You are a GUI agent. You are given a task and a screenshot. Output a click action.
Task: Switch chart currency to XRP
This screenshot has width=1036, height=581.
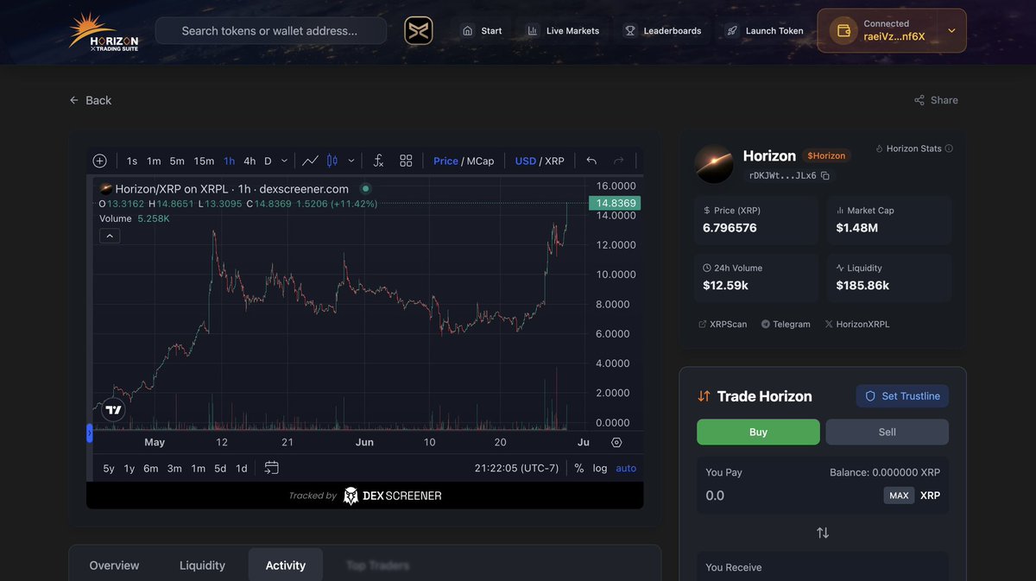pyautogui.click(x=554, y=161)
